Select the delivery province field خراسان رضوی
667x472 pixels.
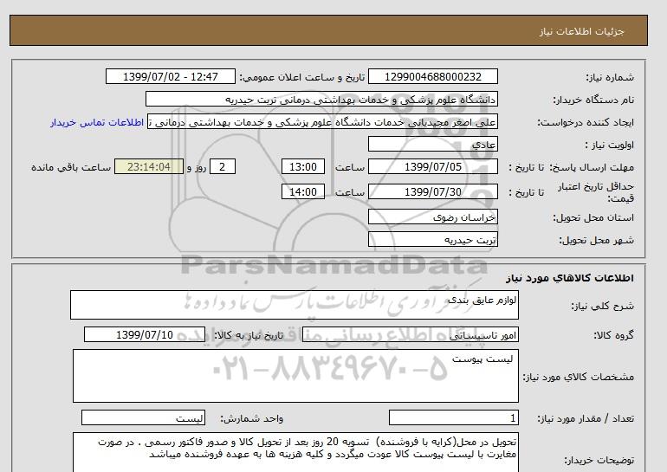coord(432,217)
